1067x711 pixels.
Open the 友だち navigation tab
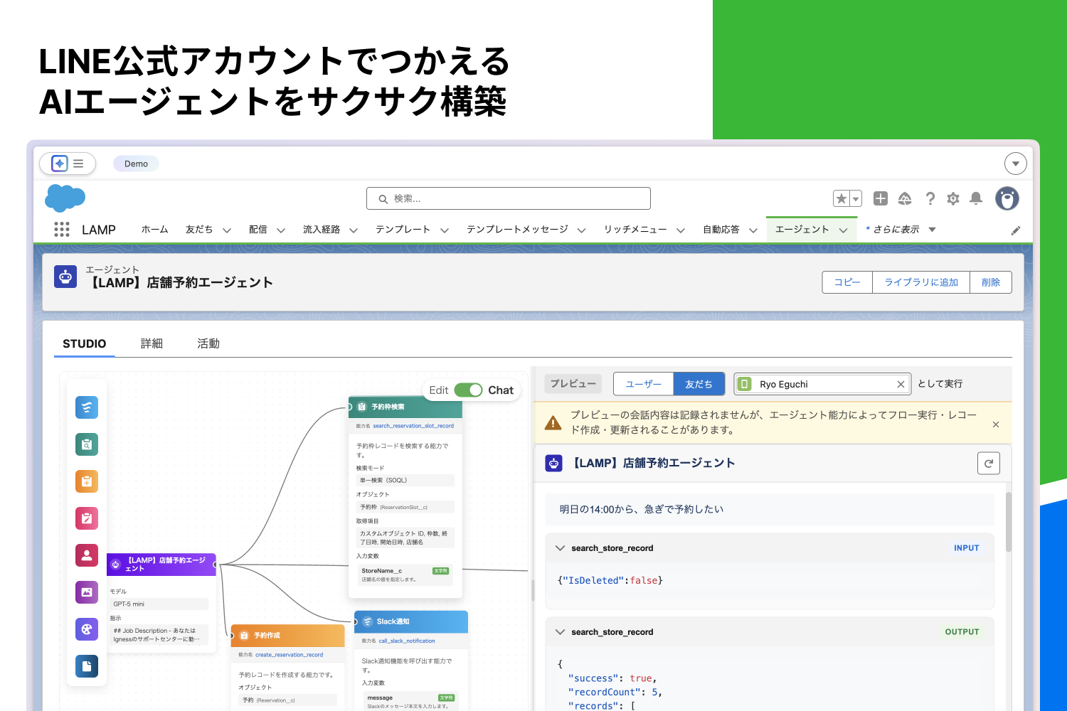199,230
